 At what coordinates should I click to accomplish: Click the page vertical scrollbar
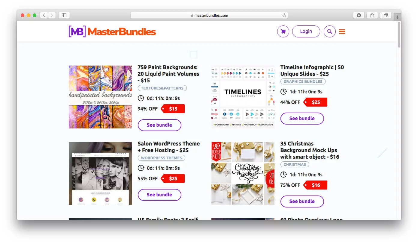(399, 35)
